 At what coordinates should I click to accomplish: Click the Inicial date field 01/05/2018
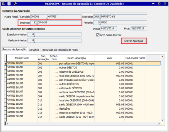[x=109, y=28]
